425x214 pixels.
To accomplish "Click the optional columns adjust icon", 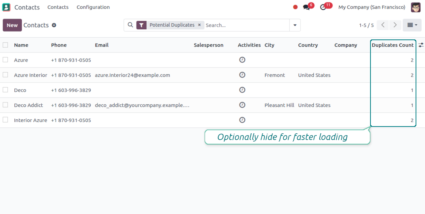I will (421, 45).
